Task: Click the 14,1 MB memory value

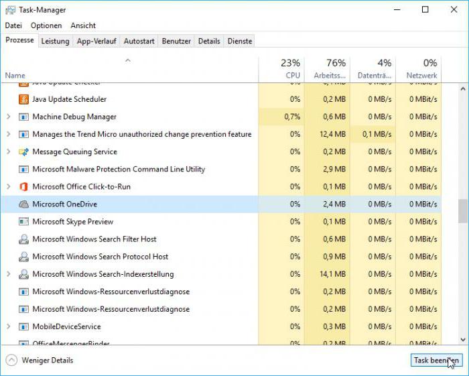Action: (x=332, y=274)
